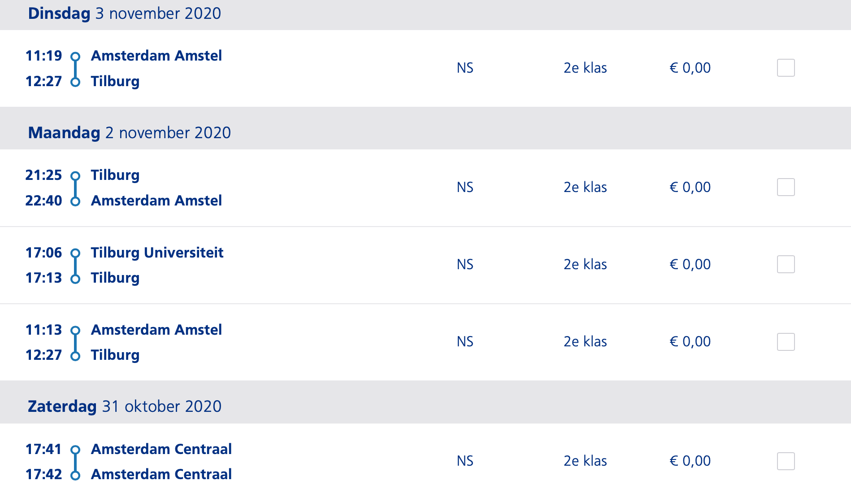
Task: Tick checkbox for Tuesday 11:19 Amsterdam Amstel trip
Action: [x=786, y=68]
